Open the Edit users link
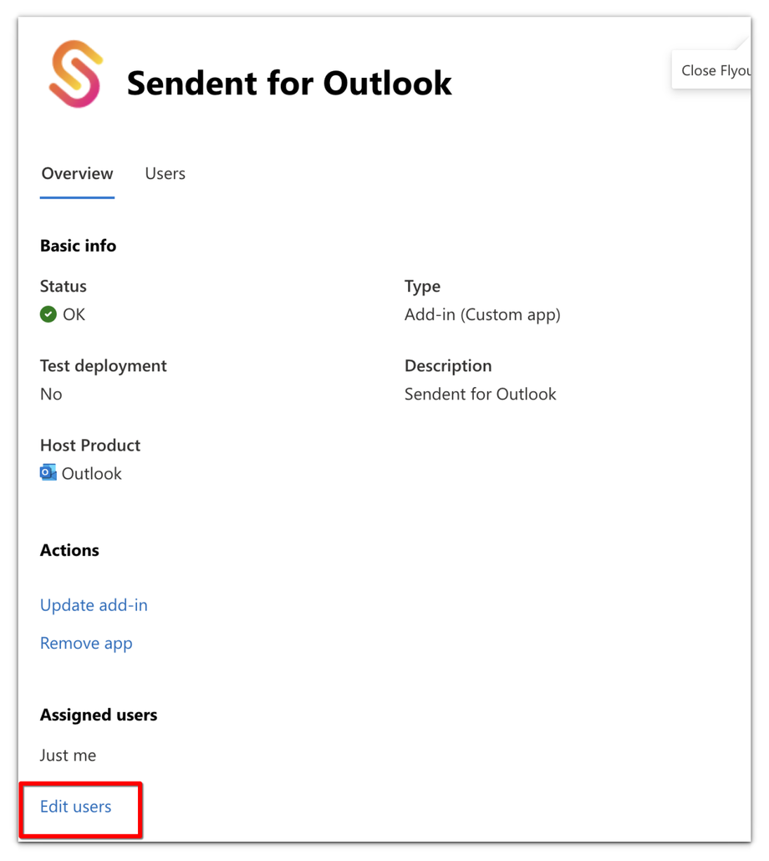Screen dimensions: 769x861 tap(75, 807)
